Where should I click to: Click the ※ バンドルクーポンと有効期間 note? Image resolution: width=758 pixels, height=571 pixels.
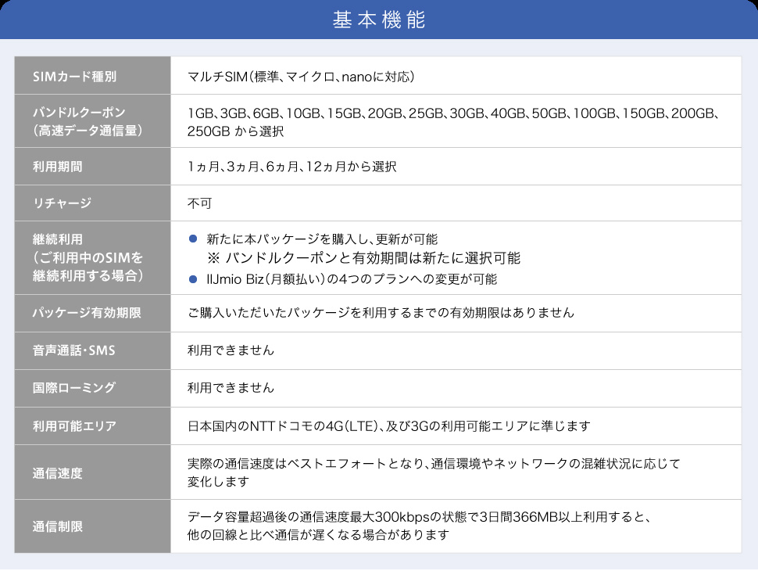point(363,258)
